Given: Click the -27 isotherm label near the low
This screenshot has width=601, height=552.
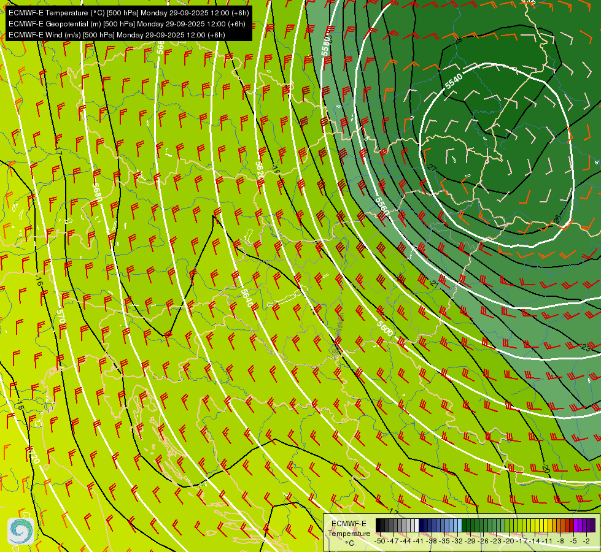Looking at the screenshot, I should click(x=432, y=167).
